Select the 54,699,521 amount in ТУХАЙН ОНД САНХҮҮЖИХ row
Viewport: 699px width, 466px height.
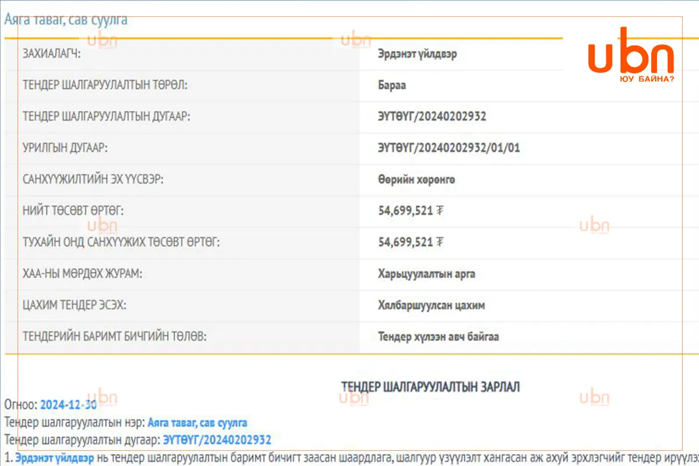411,242
